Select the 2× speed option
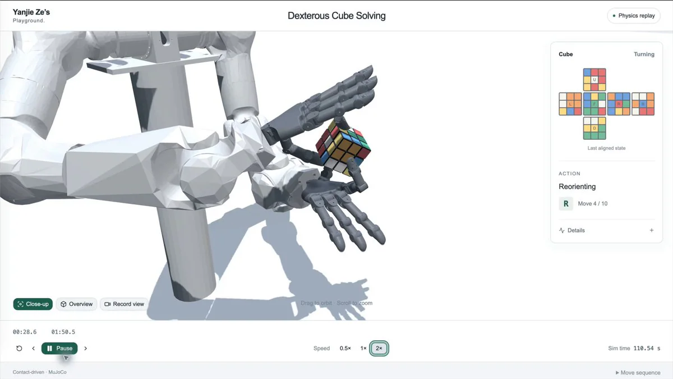This screenshot has height=379, width=673. 379,348
